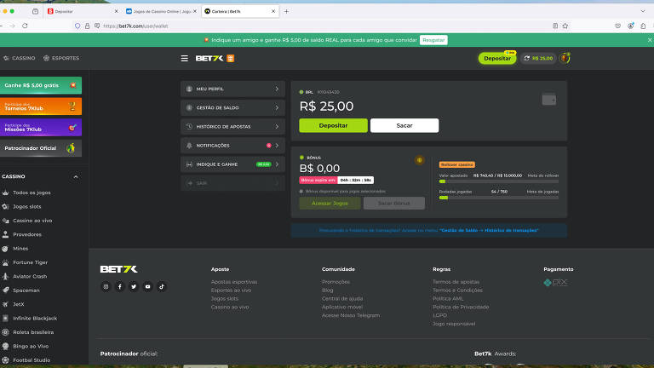Open Histórico de Apostas section

(x=232, y=126)
